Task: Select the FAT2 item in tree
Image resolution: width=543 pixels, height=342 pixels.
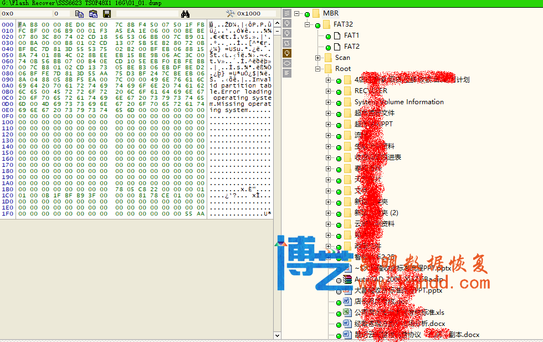Action: click(x=351, y=47)
